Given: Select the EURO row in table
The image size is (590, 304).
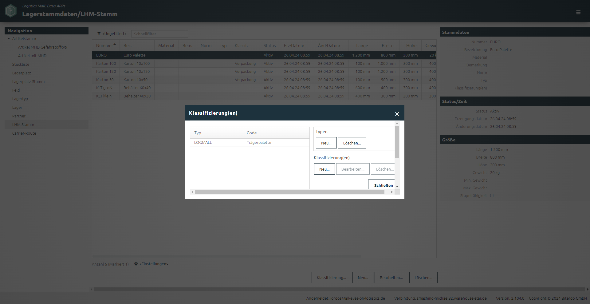Looking at the screenshot, I should coord(264,55).
